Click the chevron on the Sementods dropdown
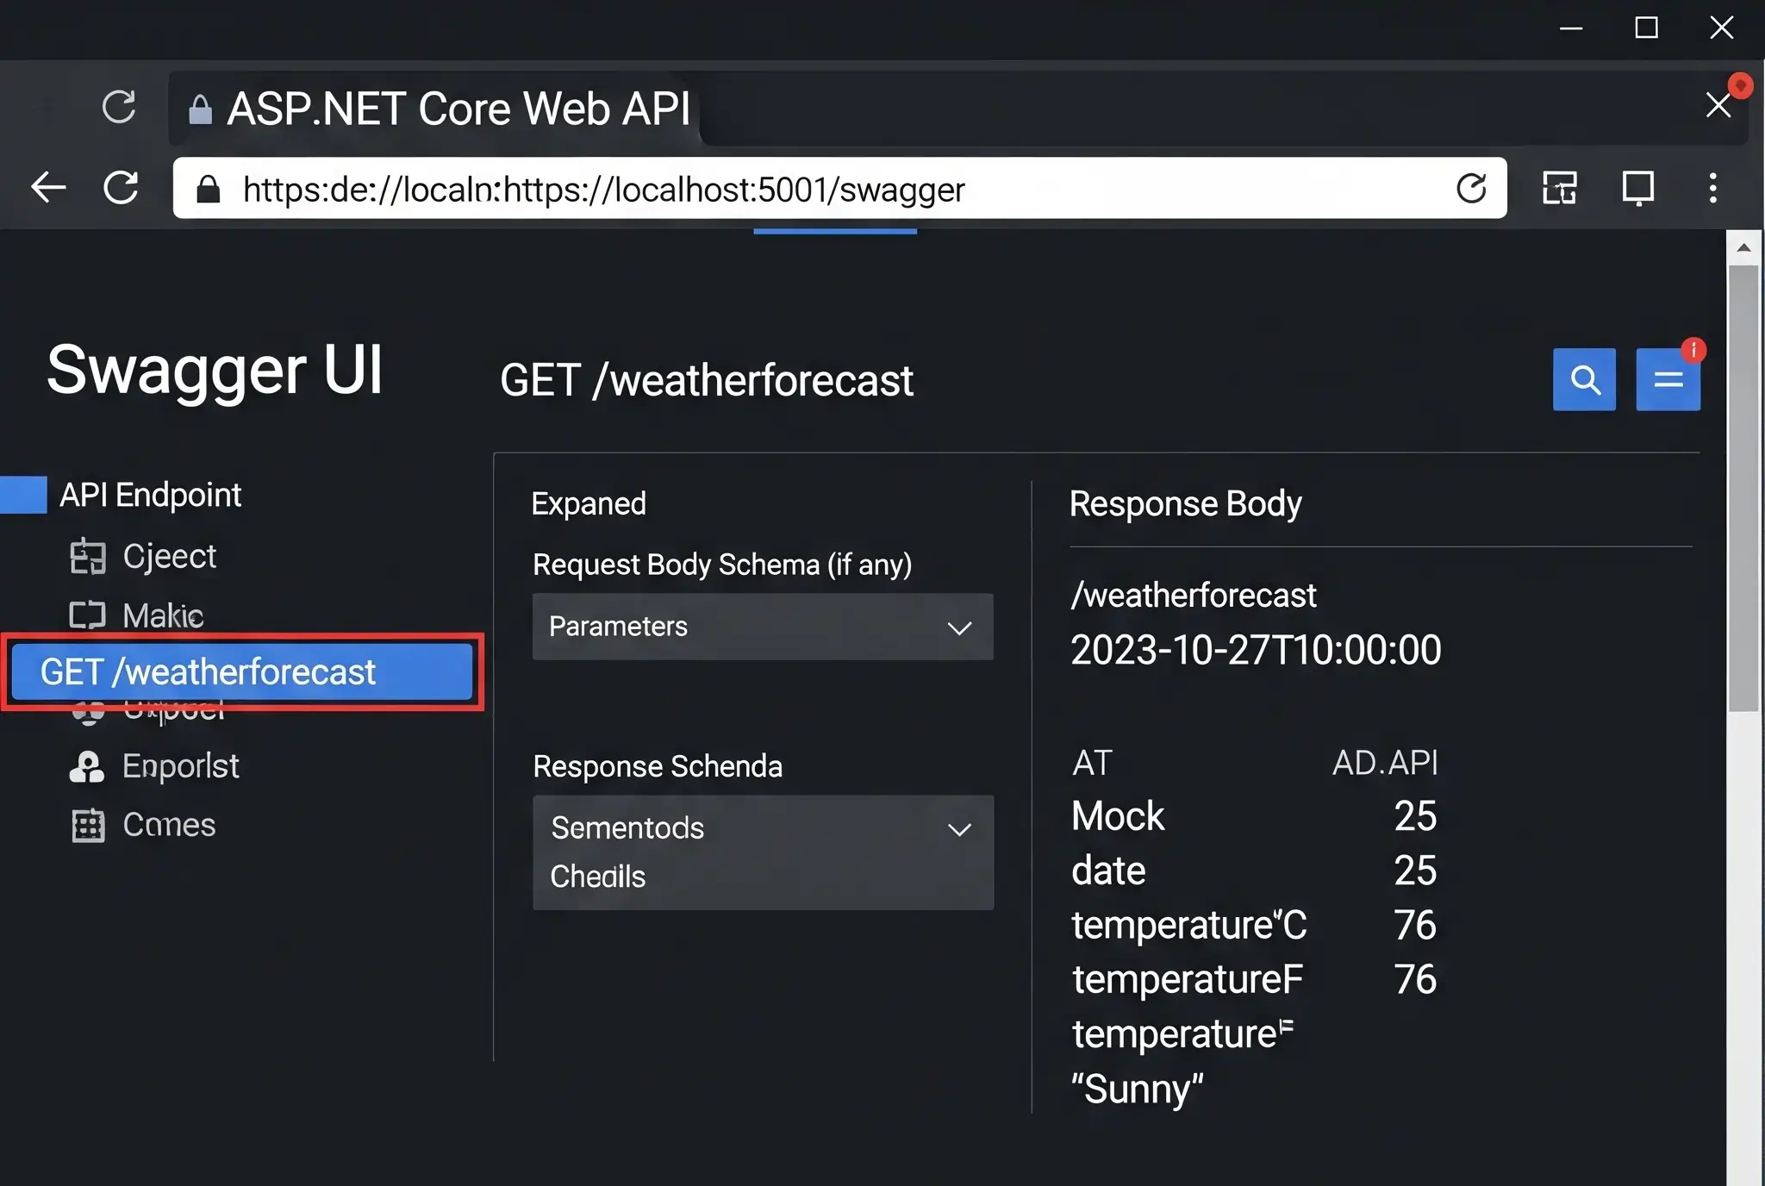This screenshot has height=1186, width=1765. 959,829
